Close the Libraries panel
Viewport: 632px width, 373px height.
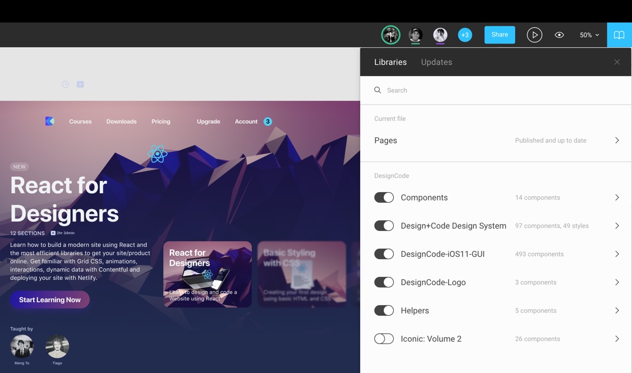coord(617,62)
